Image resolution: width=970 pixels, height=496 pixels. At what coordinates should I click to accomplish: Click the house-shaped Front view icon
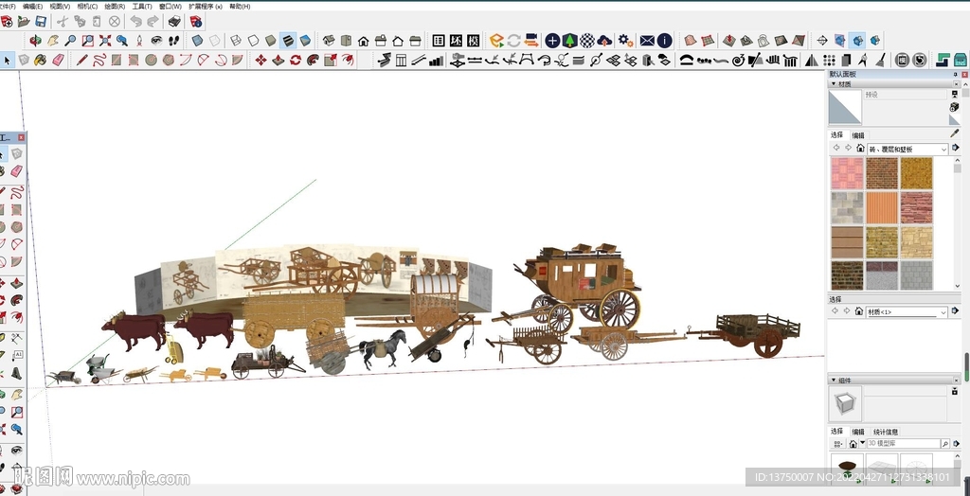click(363, 41)
